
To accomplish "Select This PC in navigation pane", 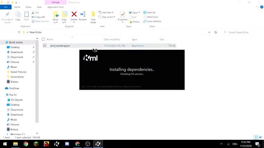I will (11, 95).
